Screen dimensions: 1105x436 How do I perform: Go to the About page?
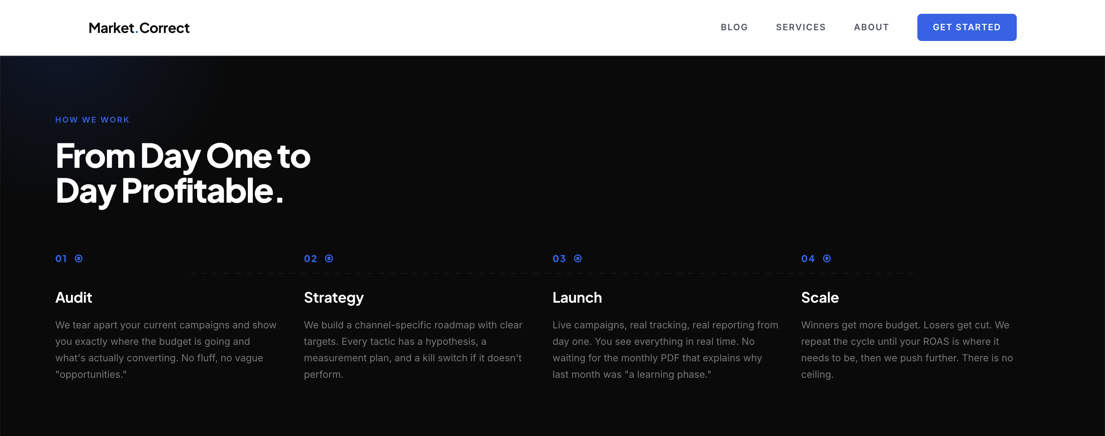click(x=871, y=28)
